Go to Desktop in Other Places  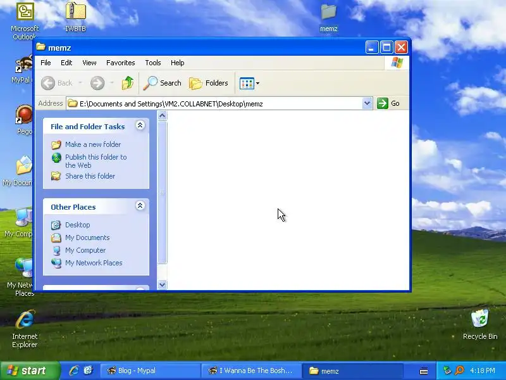[x=77, y=225]
